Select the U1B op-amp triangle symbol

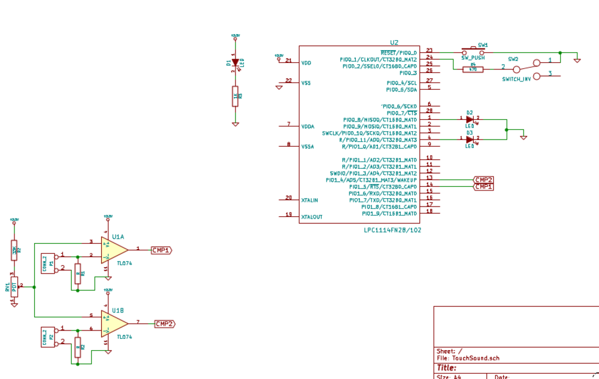[114, 324]
